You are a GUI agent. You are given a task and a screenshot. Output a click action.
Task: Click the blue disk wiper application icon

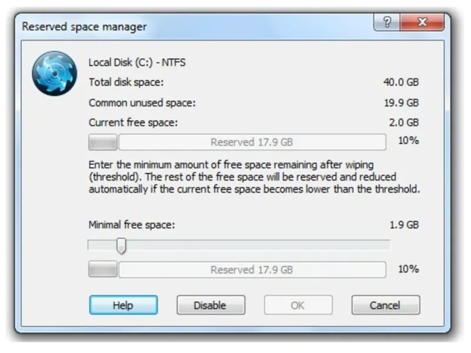[54, 74]
